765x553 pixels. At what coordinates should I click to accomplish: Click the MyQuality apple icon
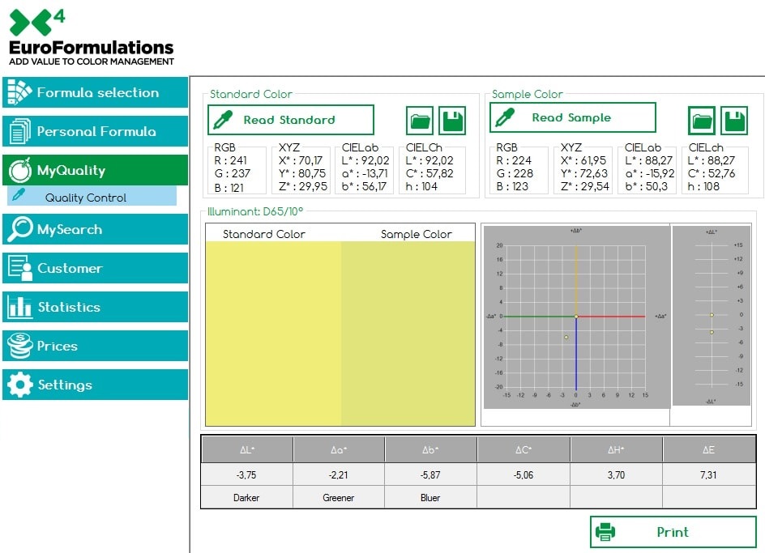(20, 170)
